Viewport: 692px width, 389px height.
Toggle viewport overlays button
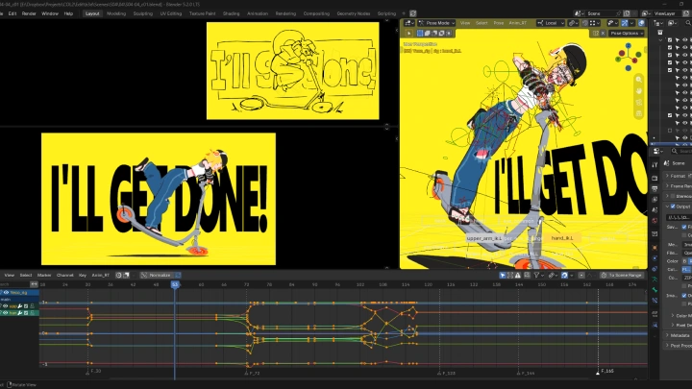[x=641, y=23]
